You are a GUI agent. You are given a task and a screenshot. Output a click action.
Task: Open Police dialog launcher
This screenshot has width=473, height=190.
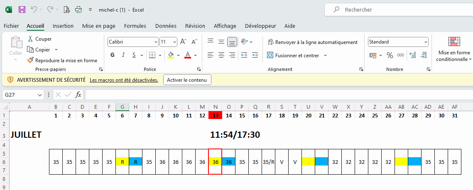pyautogui.click(x=199, y=69)
